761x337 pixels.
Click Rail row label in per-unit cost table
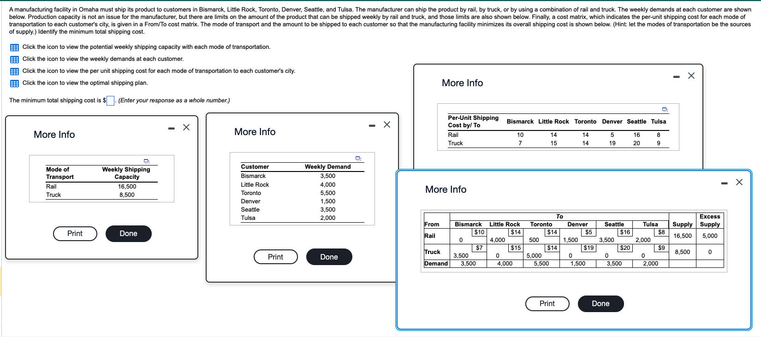[453, 135]
